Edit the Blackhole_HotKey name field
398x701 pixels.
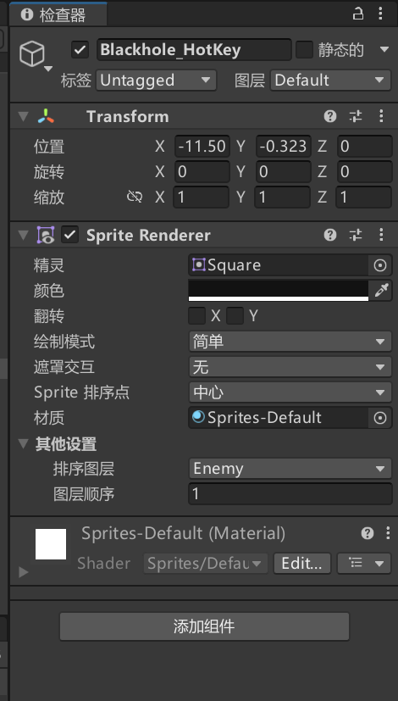[x=194, y=50]
